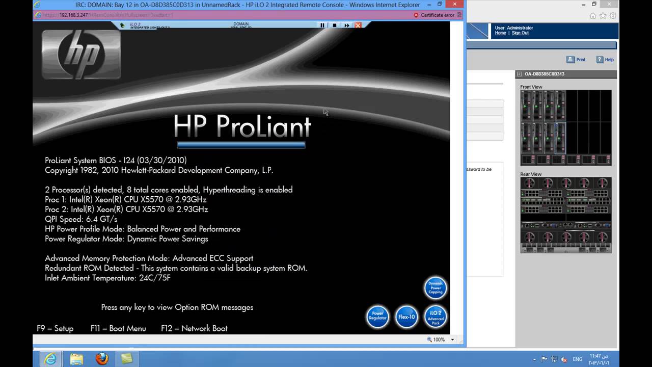The image size is (652, 367).
Task: Click the iLO 2 Advanced Pack badge
Action: (436, 317)
